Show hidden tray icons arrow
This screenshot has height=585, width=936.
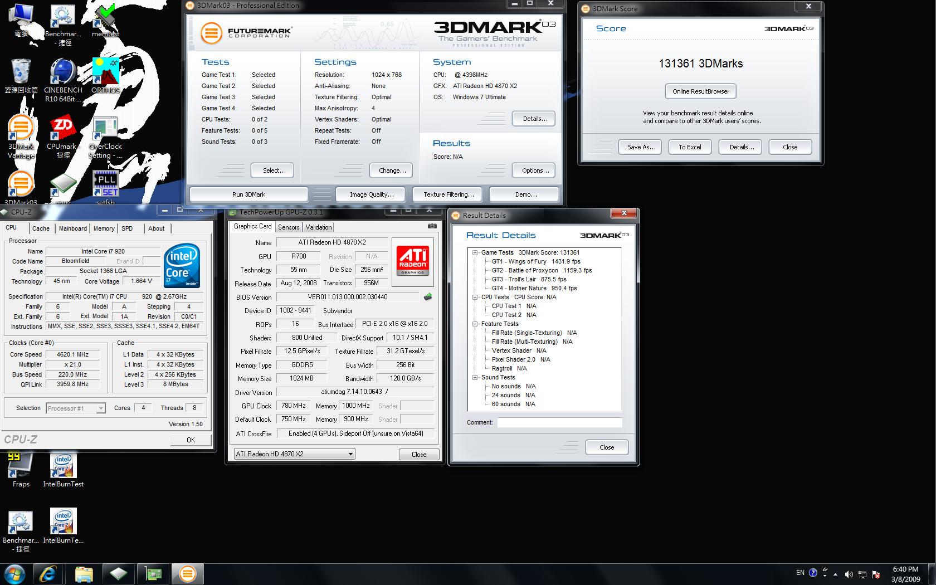[835, 574]
